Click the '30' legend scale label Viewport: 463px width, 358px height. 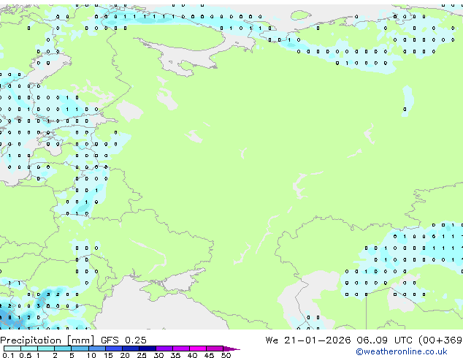pos(158,355)
